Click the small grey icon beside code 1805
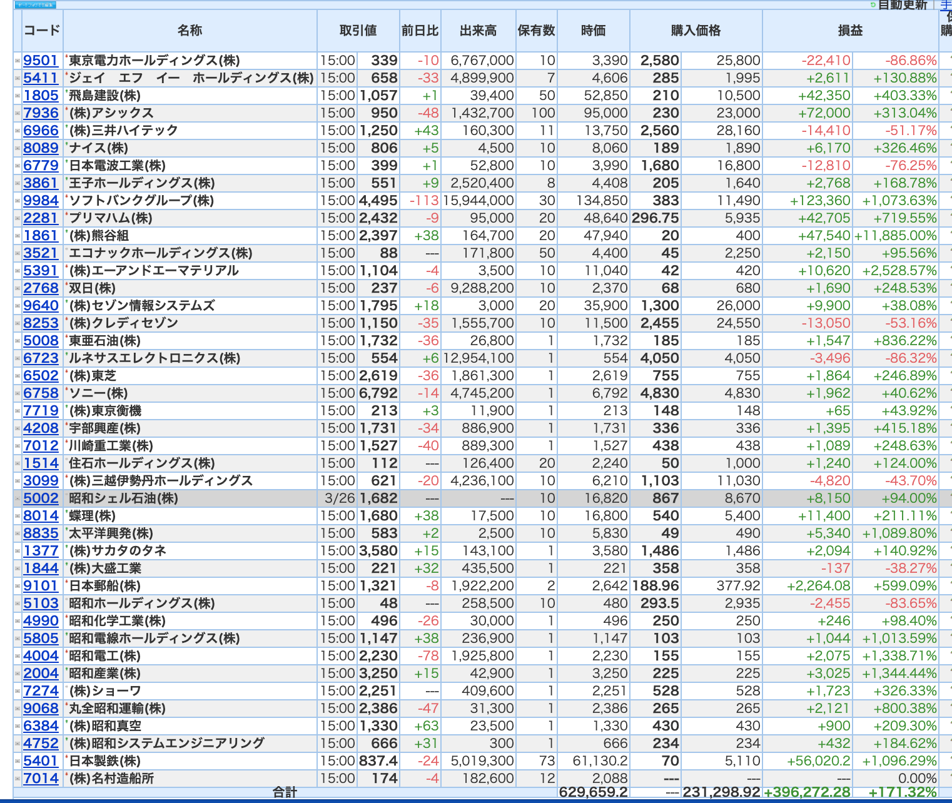This screenshot has height=803, width=952. coord(18,96)
